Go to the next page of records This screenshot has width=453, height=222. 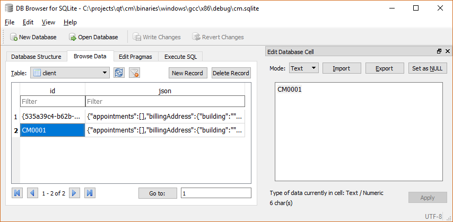[74, 193]
